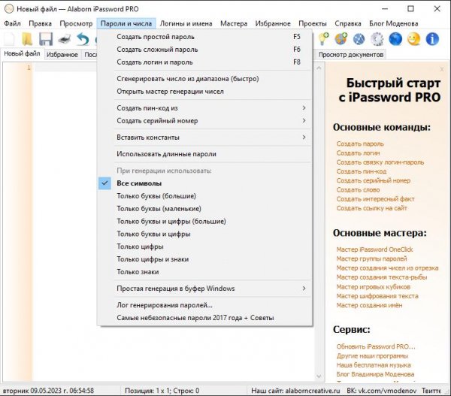Select 'Сгенерировать число из диапазона (быстро)'

tap(205, 78)
